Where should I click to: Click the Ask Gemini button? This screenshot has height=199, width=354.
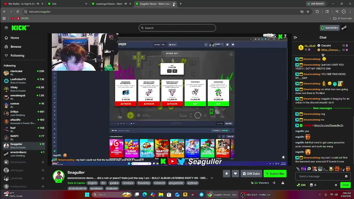click(315, 4)
